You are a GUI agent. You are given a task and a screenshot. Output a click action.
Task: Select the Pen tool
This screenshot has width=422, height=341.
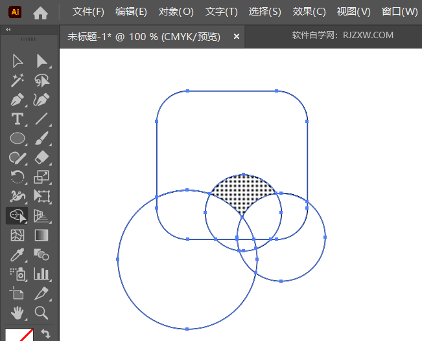click(18, 100)
